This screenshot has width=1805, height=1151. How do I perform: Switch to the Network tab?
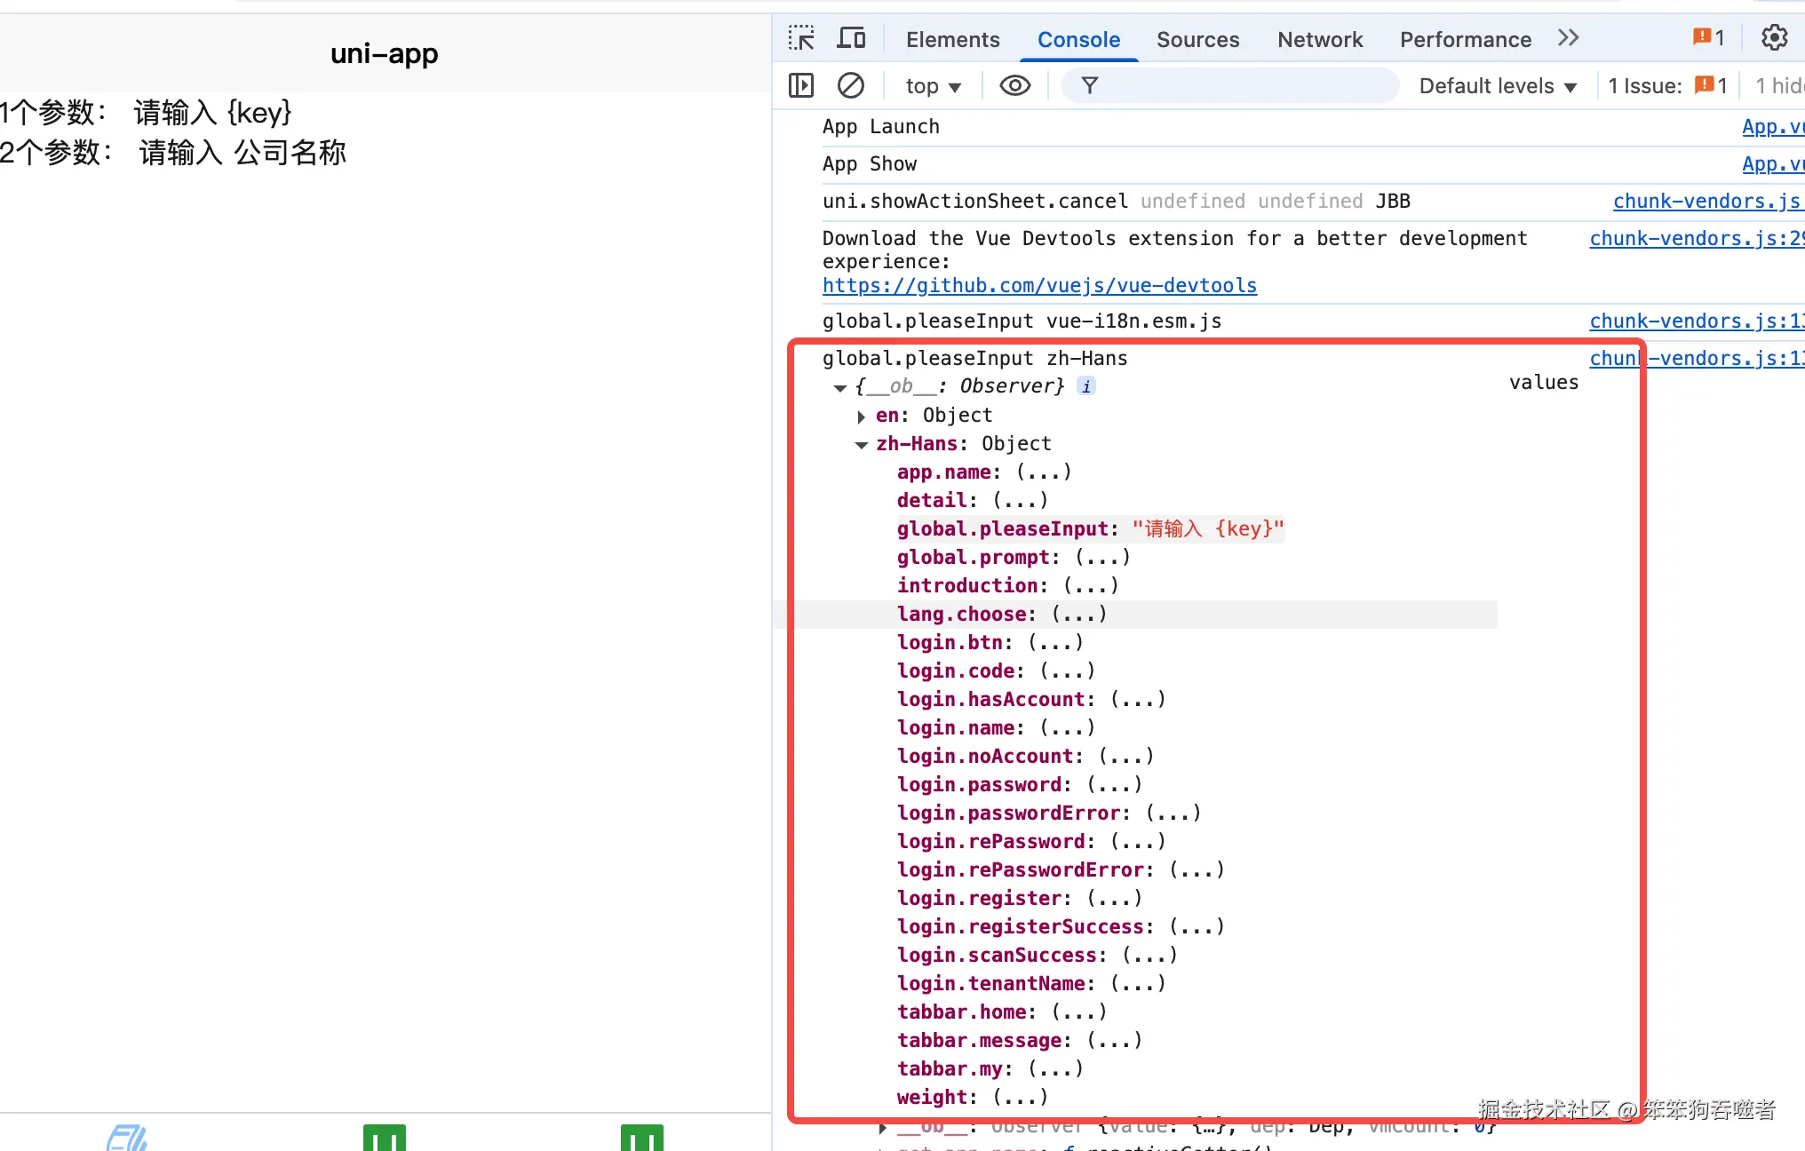[x=1319, y=40]
